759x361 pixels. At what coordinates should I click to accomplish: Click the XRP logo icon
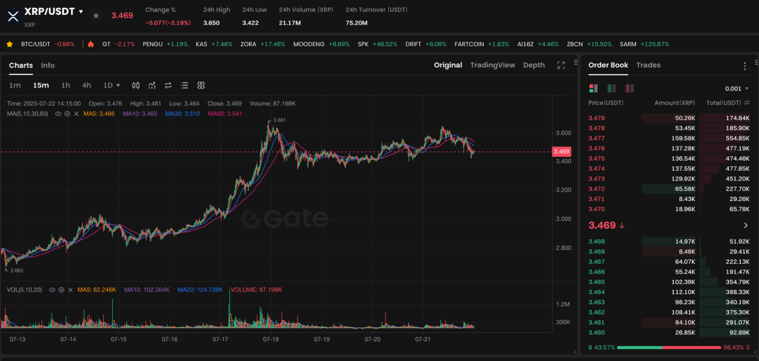coord(13,16)
